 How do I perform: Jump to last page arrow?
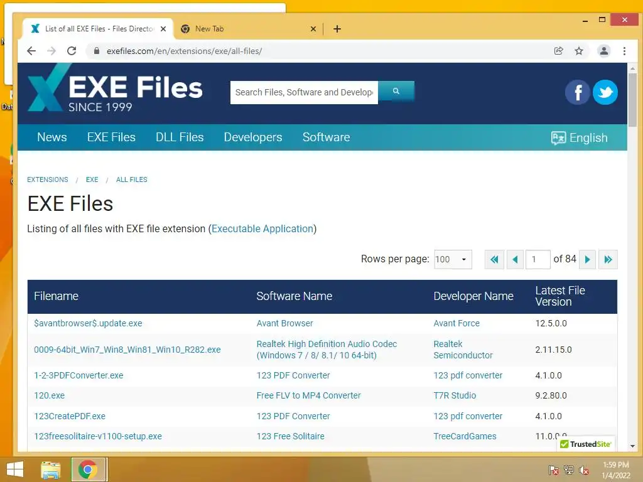[x=608, y=259]
